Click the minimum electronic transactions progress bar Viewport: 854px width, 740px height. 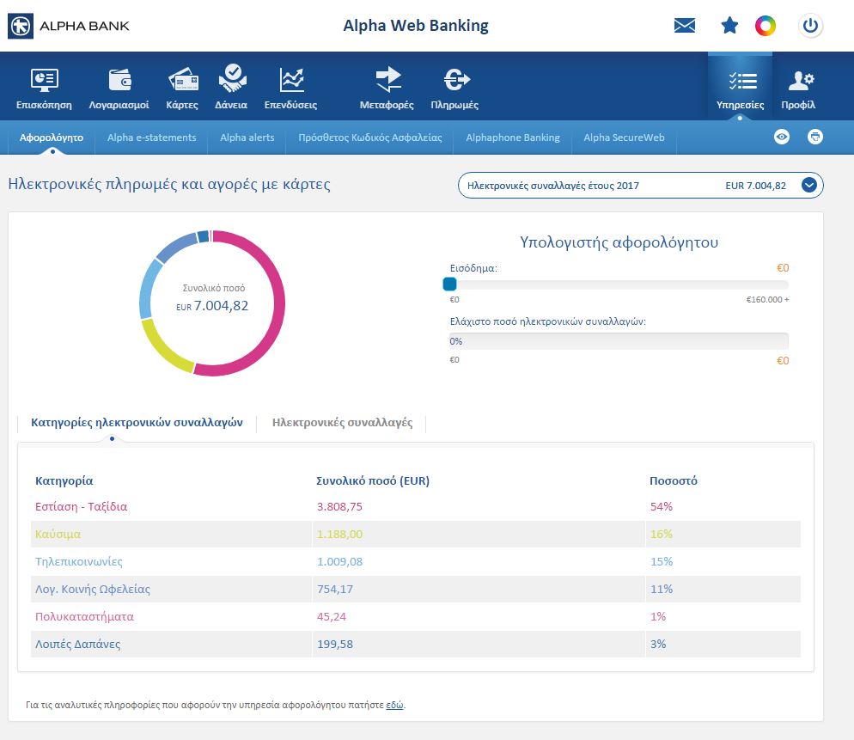tap(619, 341)
